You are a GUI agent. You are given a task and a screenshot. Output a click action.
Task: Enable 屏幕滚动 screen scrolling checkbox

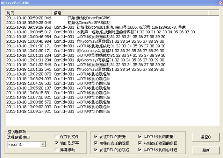click(57, 149)
